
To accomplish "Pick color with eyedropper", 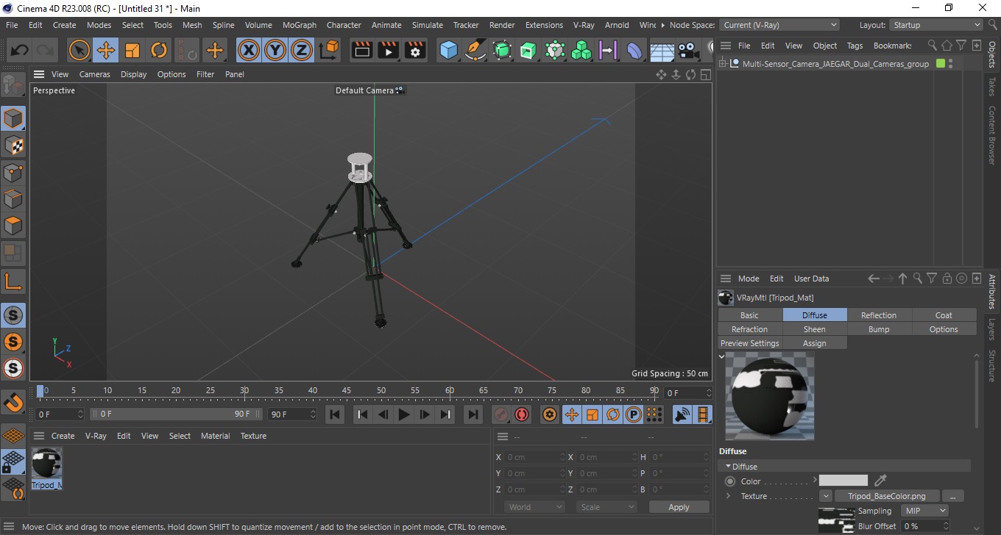I will pyautogui.click(x=880, y=481).
